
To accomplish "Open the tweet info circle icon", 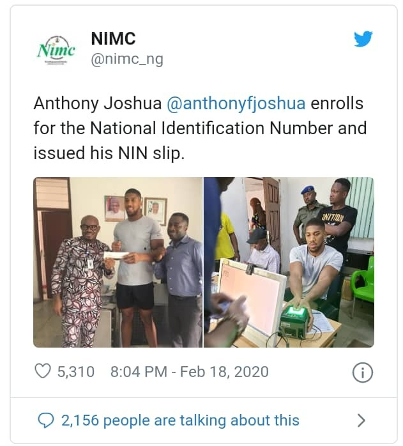I will [x=362, y=372].
